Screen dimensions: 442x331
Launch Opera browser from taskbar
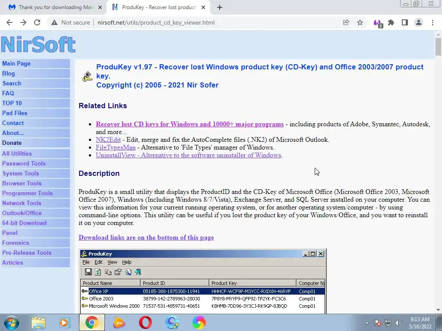145,322
